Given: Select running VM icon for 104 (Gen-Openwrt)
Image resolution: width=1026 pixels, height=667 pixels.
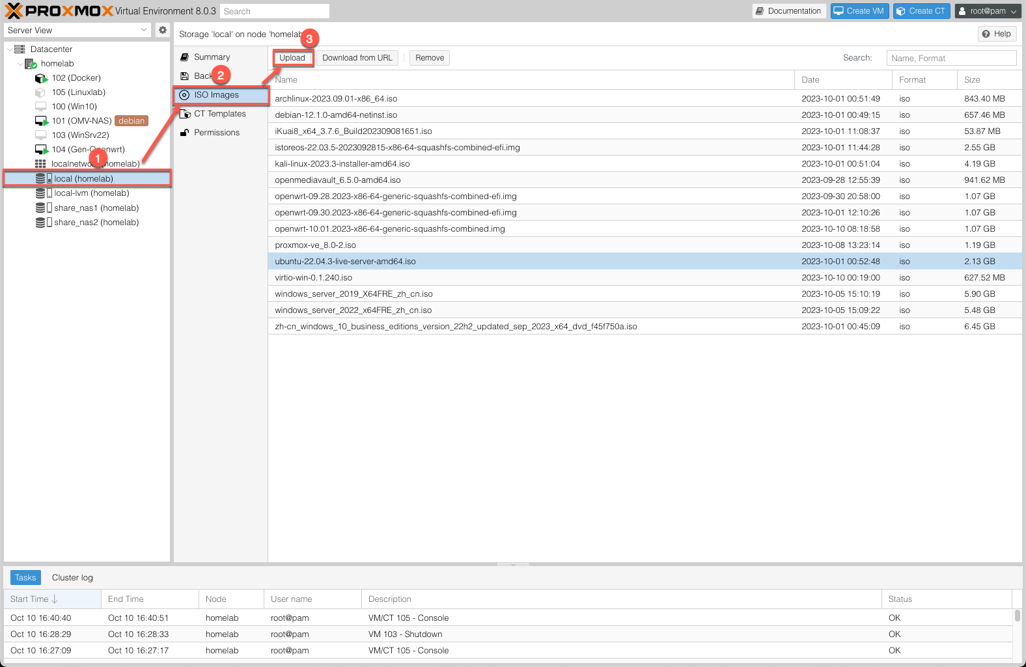Looking at the screenshot, I should pyautogui.click(x=41, y=150).
